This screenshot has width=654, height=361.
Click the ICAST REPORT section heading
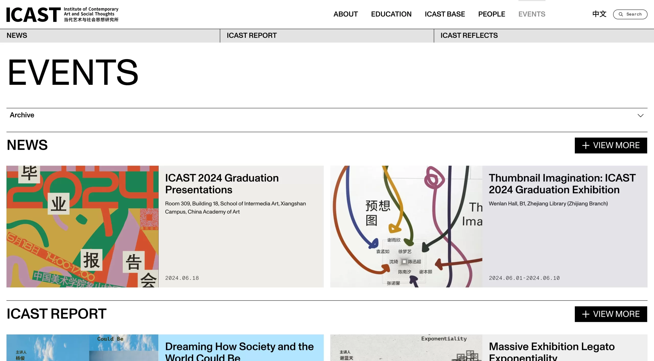coord(56,313)
